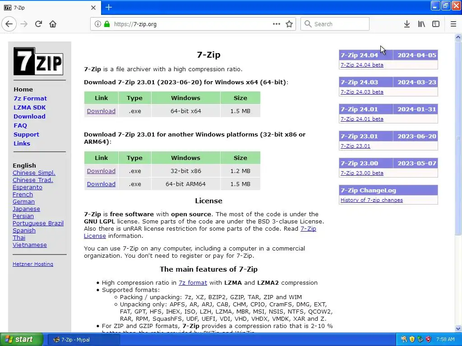Switch language to Chinese Simpl.
462x346 pixels.
click(x=34, y=173)
